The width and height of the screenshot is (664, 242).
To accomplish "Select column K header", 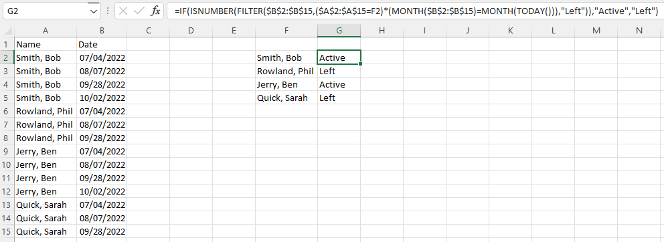I will (510, 31).
